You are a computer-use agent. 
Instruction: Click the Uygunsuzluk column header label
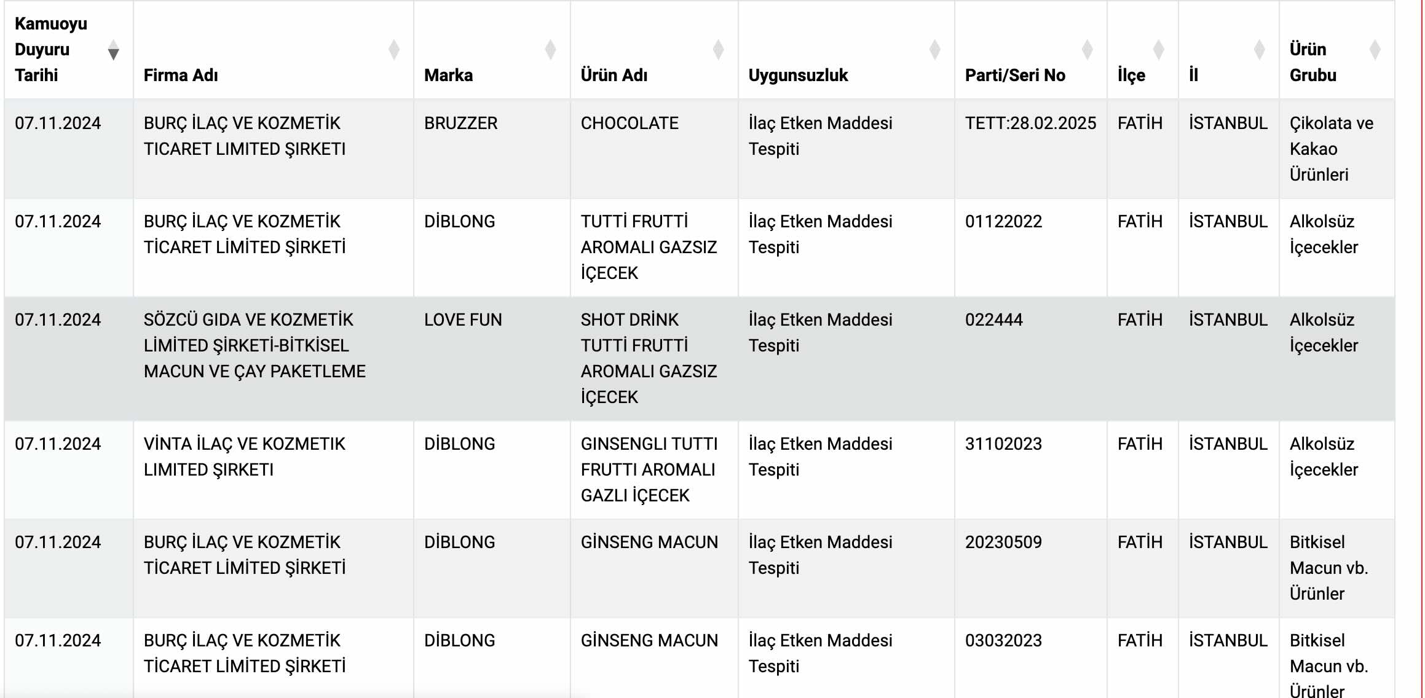click(x=798, y=75)
